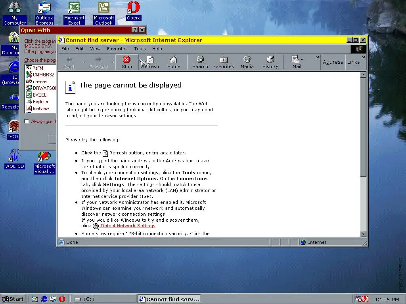This screenshot has height=304, width=406.
Task: Open the File menu
Action: pos(65,49)
